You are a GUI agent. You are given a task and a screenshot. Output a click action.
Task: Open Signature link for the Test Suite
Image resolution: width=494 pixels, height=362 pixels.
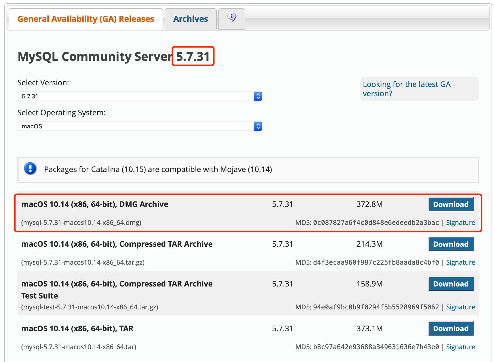tap(461, 307)
